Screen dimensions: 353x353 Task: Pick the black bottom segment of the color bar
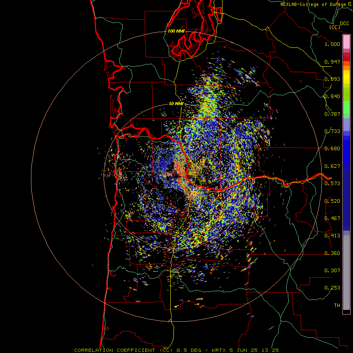(x=346, y=312)
